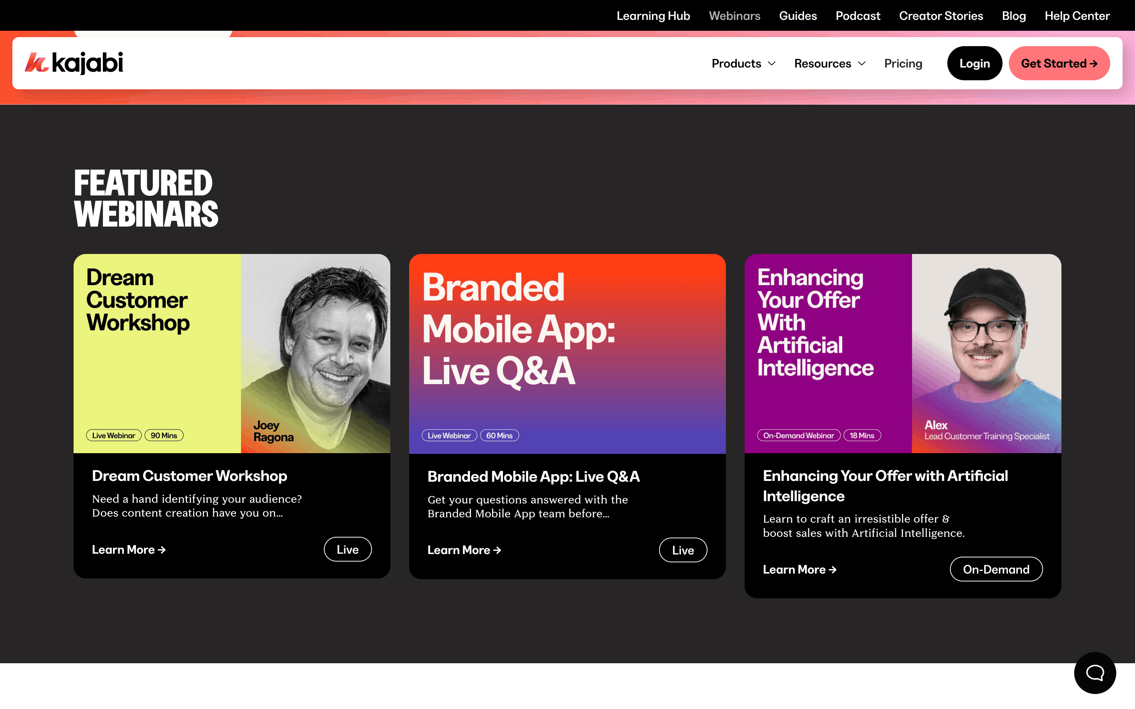Click the Branded Mobile App thumbnail image
1135x709 pixels.
tap(567, 353)
